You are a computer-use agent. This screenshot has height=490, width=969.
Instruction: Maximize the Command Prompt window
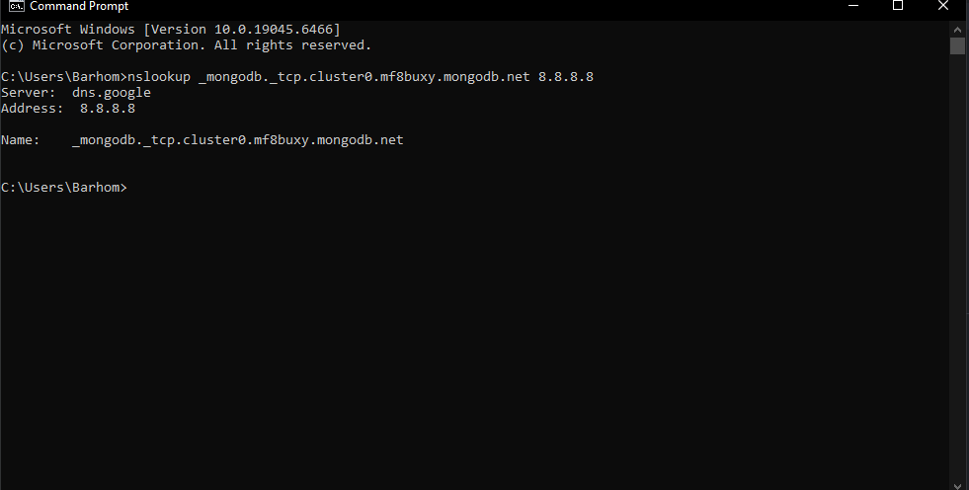[898, 6]
